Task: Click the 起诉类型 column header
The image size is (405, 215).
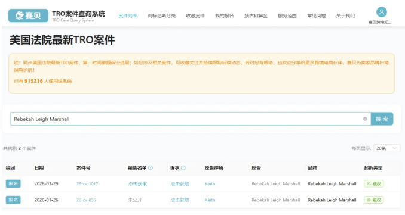Action: (373, 168)
